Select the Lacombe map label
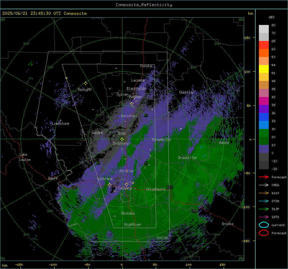Screen dimensions: 288x269 (138, 80)
